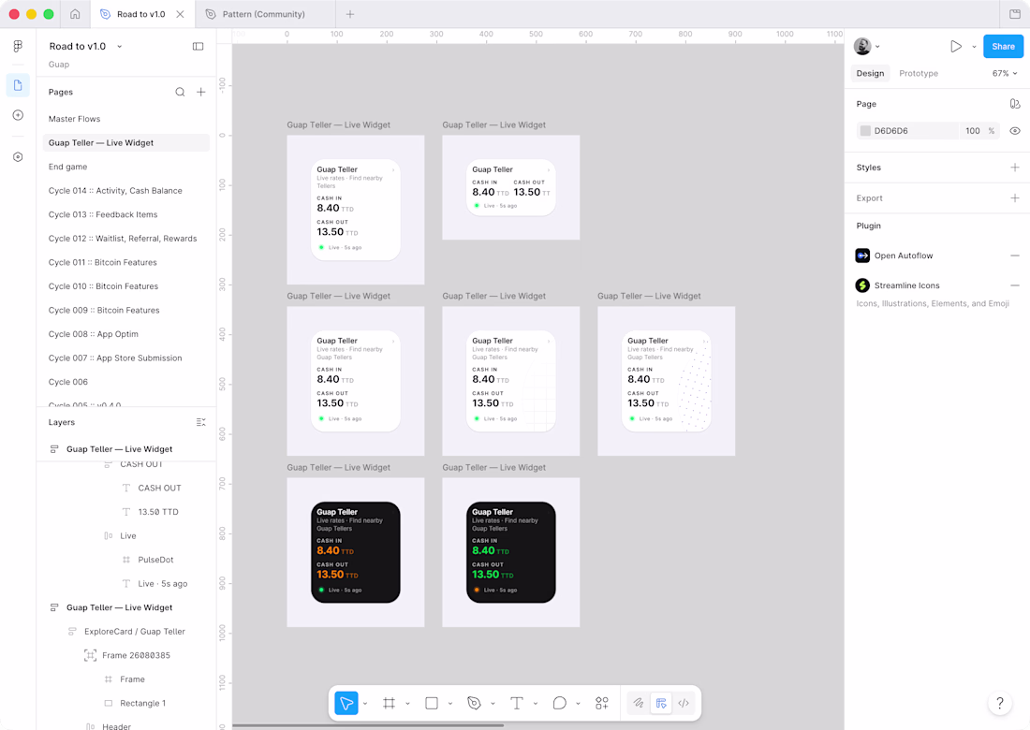Image resolution: width=1030 pixels, height=730 pixels.
Task: Toggle page background visibility eye
Action: click(1015, 131)
